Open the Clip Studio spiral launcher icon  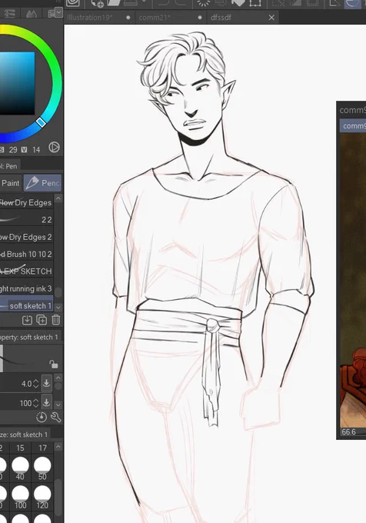pyautogui.click(x=73, y=3)
